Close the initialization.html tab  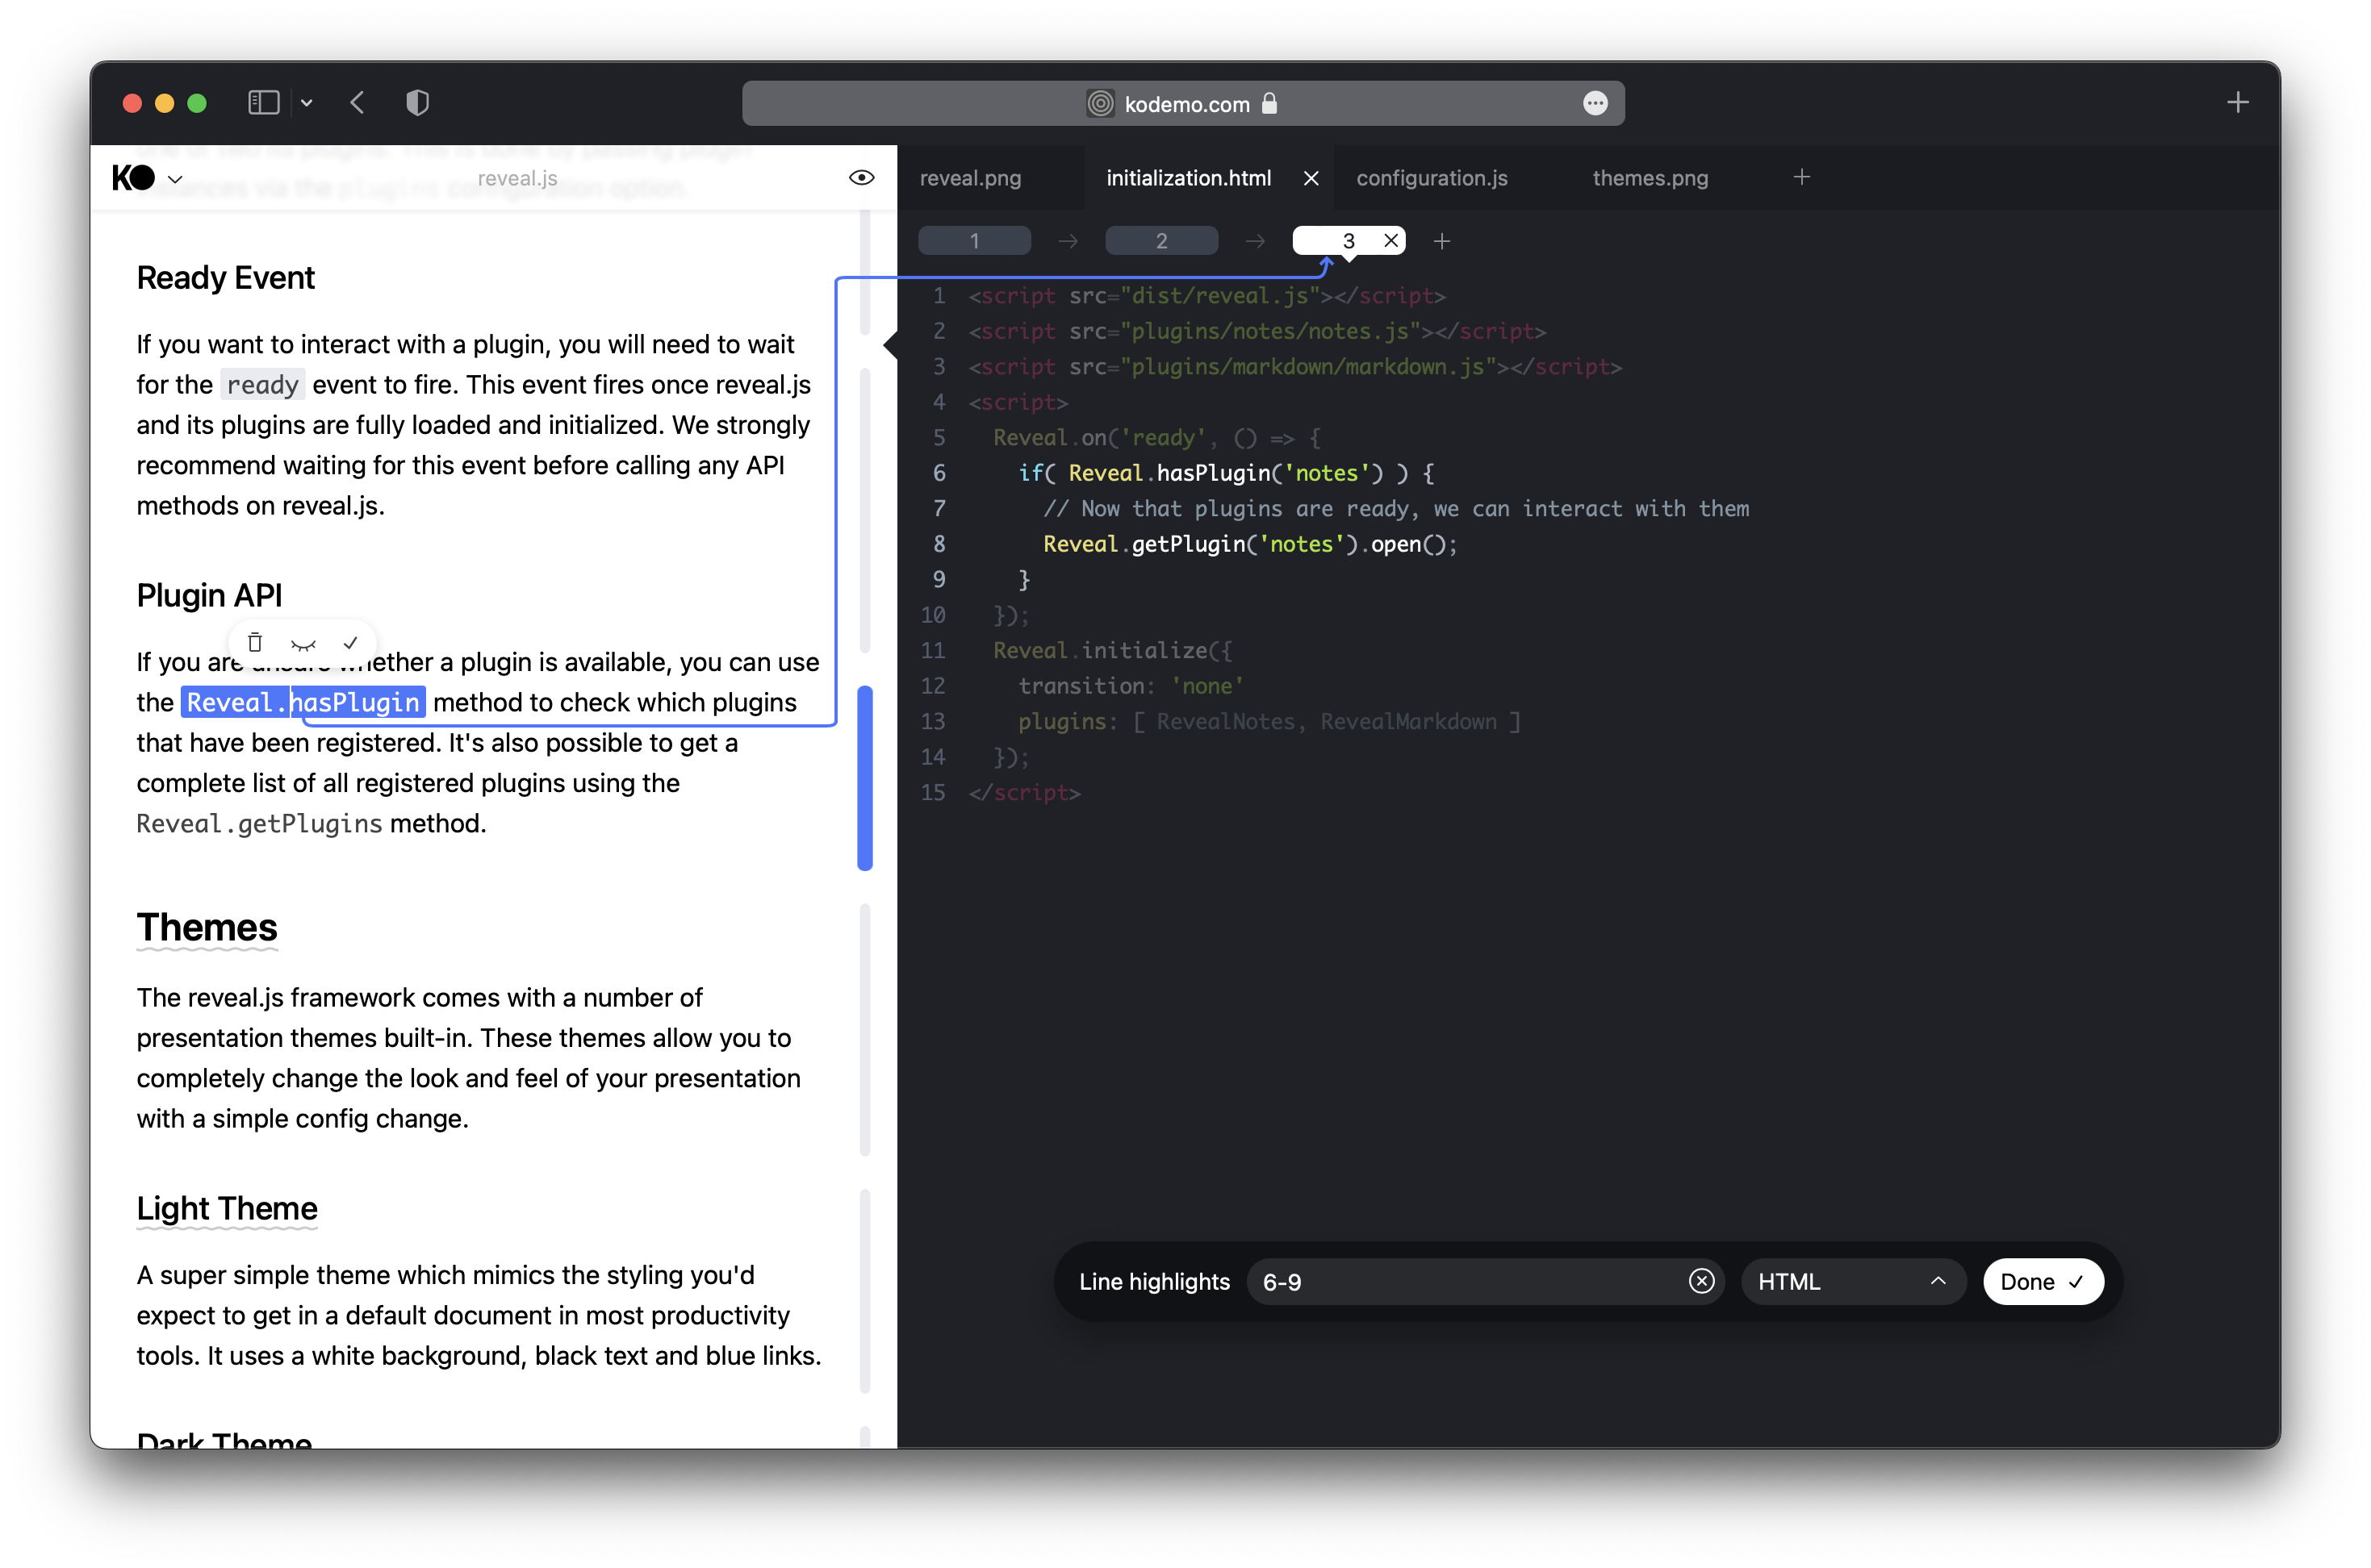click(1311, 178)
